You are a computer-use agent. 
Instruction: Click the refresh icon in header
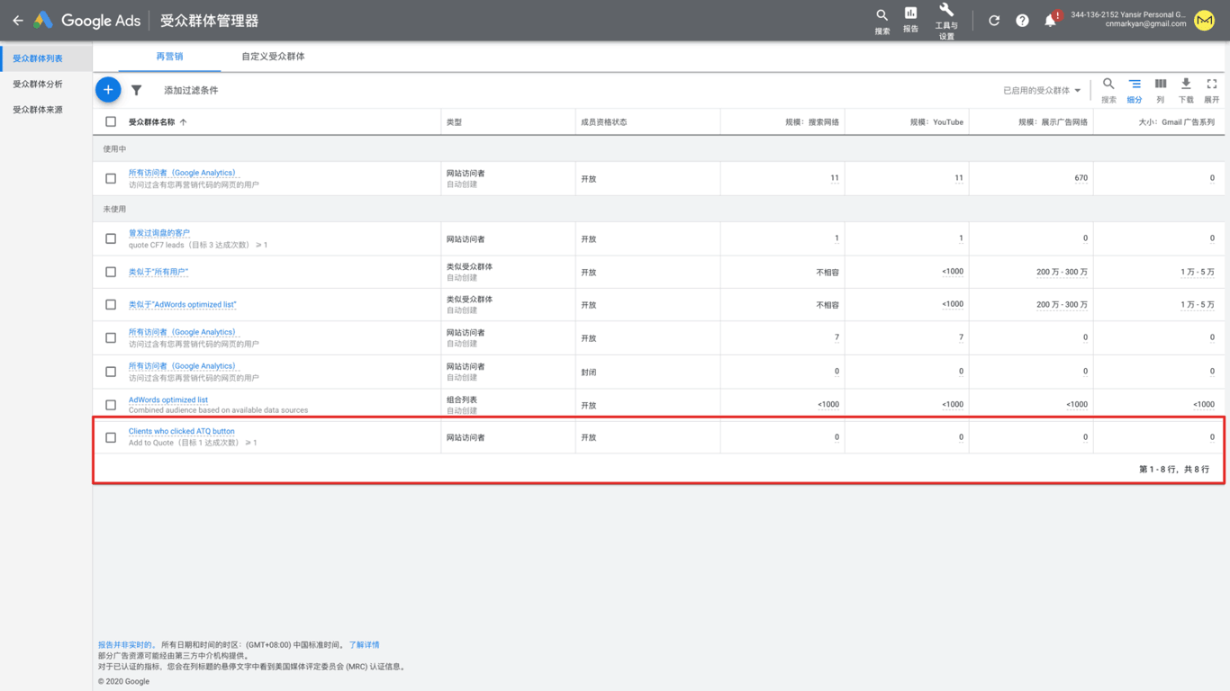(x=994, y=21)
